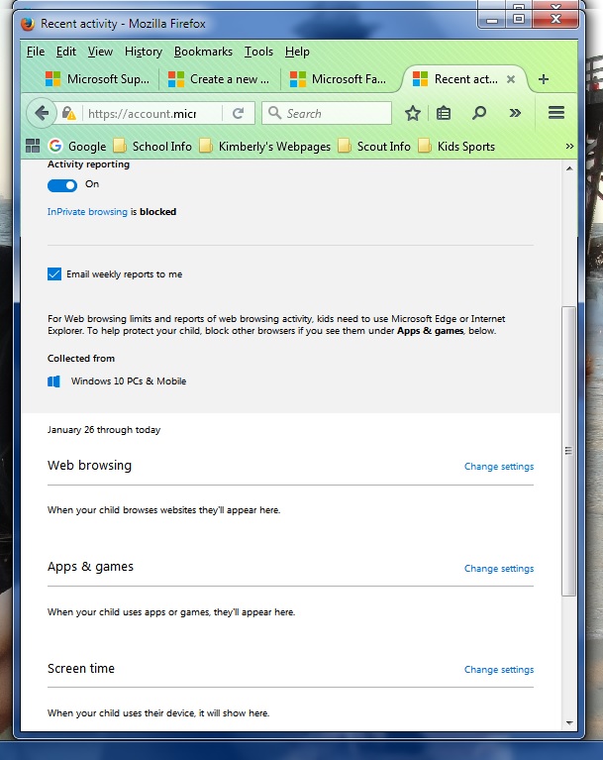This screenshot has width=603, height=760.
Task: Open the Edit menu
Action: pyautogui.click(x=66, y=52)
